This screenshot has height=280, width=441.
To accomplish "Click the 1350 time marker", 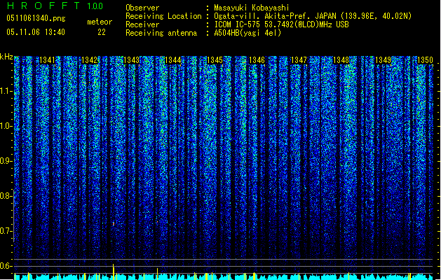I will click(x=425, y=60).
